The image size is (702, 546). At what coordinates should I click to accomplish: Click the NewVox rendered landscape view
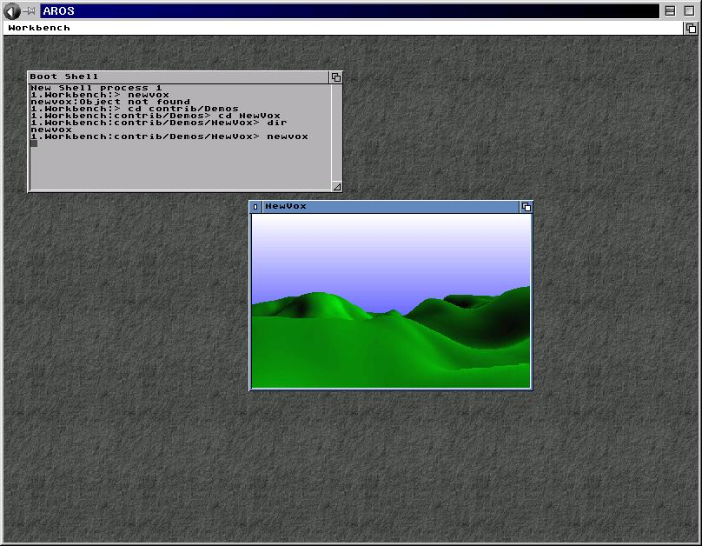391,301
